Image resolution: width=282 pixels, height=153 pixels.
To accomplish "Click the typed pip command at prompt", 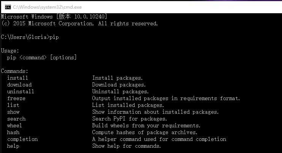I will tap(54, 37).
